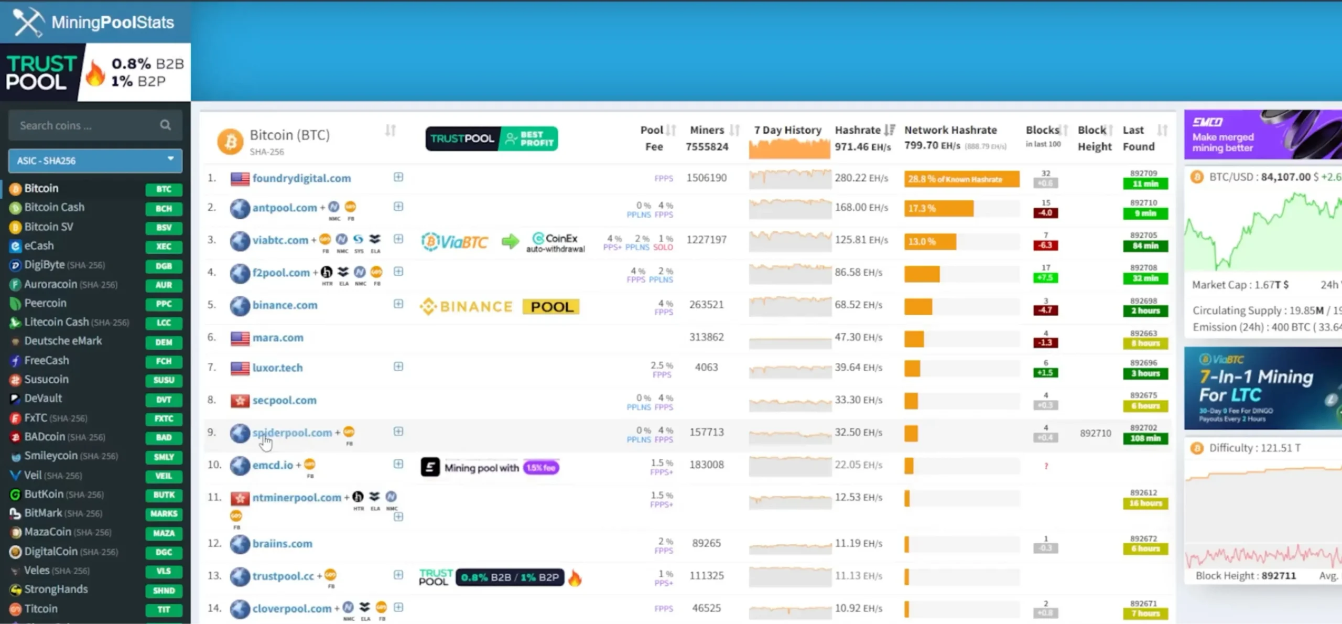
Task: Expand luxor.tech row details
Action: pyautogui.click(x=398, y=366)
